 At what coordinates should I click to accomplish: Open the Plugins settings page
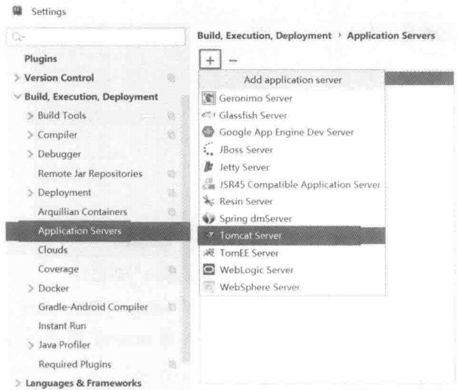pyautogui.click(x=41, y=59)
